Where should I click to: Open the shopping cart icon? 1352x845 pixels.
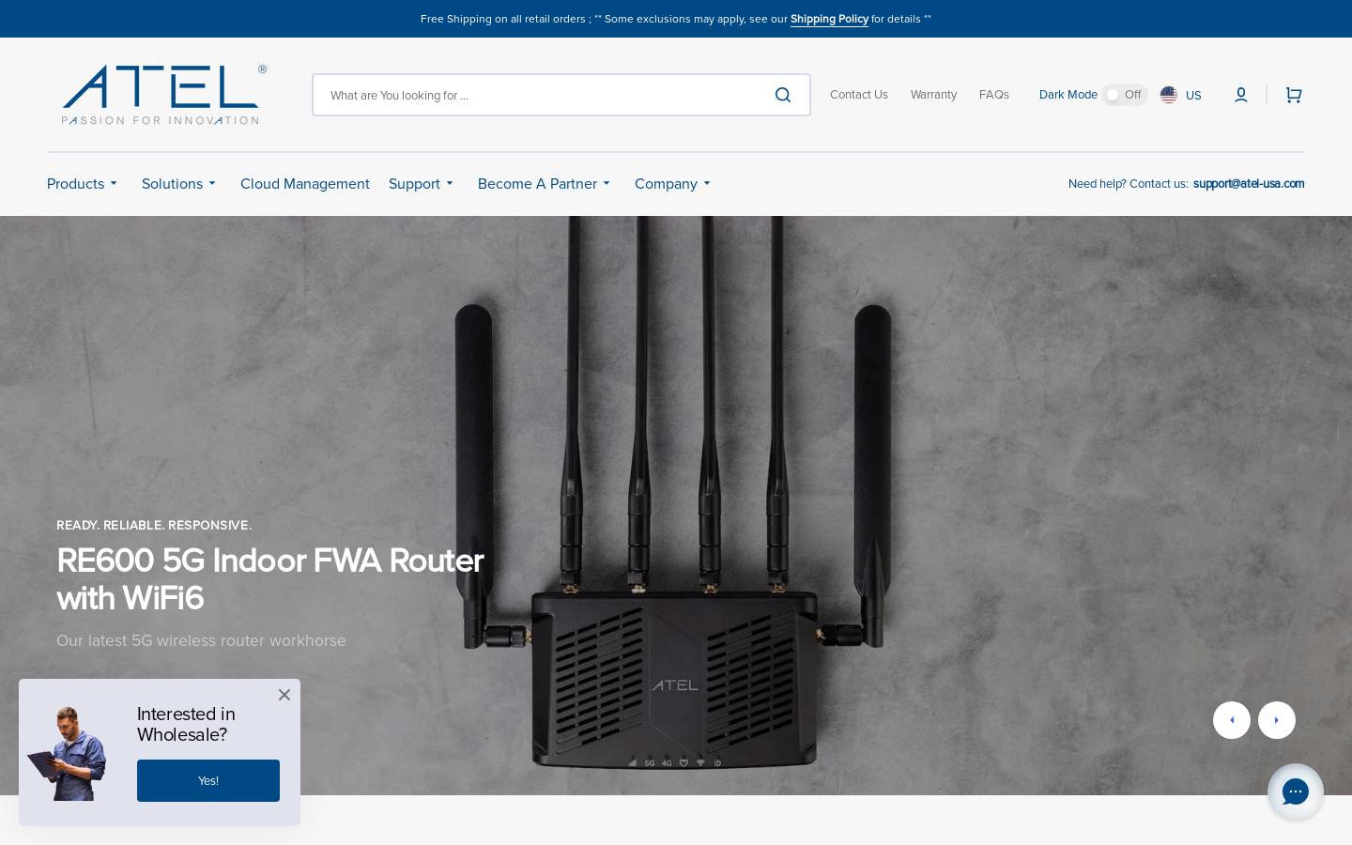pos(1294,95)
